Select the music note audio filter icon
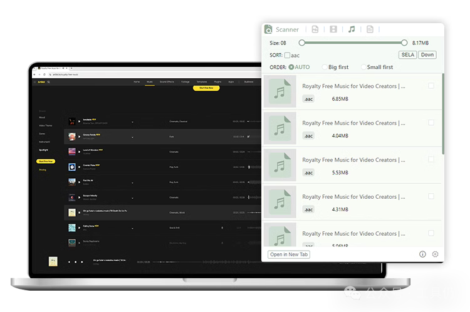The image size is (470, 312). (352, 29)
